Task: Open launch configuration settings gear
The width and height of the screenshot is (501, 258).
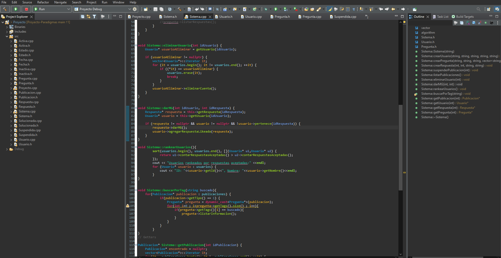Action: 135,9
